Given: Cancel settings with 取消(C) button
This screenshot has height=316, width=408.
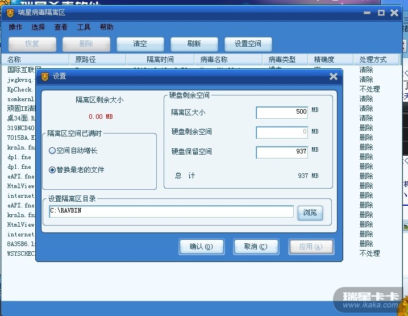Looking at the screenshot, I should [x=256, y=247].
